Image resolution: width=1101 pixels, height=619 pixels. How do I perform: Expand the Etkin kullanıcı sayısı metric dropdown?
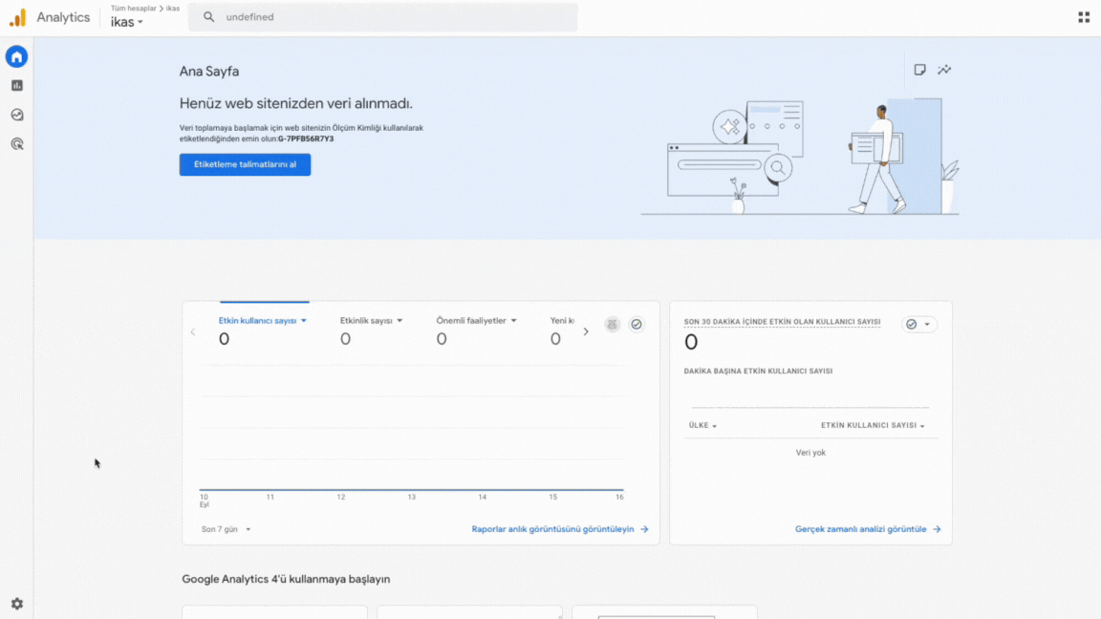point(263,321)
